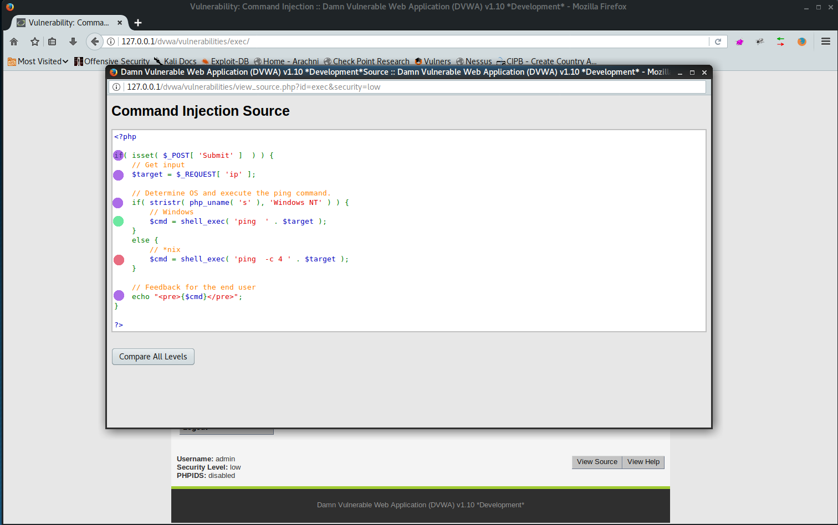Open CIPB - Create Country bookmark
Screen dimensions: 838x525
click(x=546, y=61)
